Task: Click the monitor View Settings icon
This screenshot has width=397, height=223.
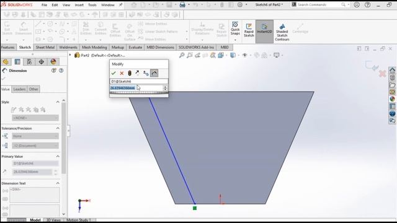Action: [276, 55]
